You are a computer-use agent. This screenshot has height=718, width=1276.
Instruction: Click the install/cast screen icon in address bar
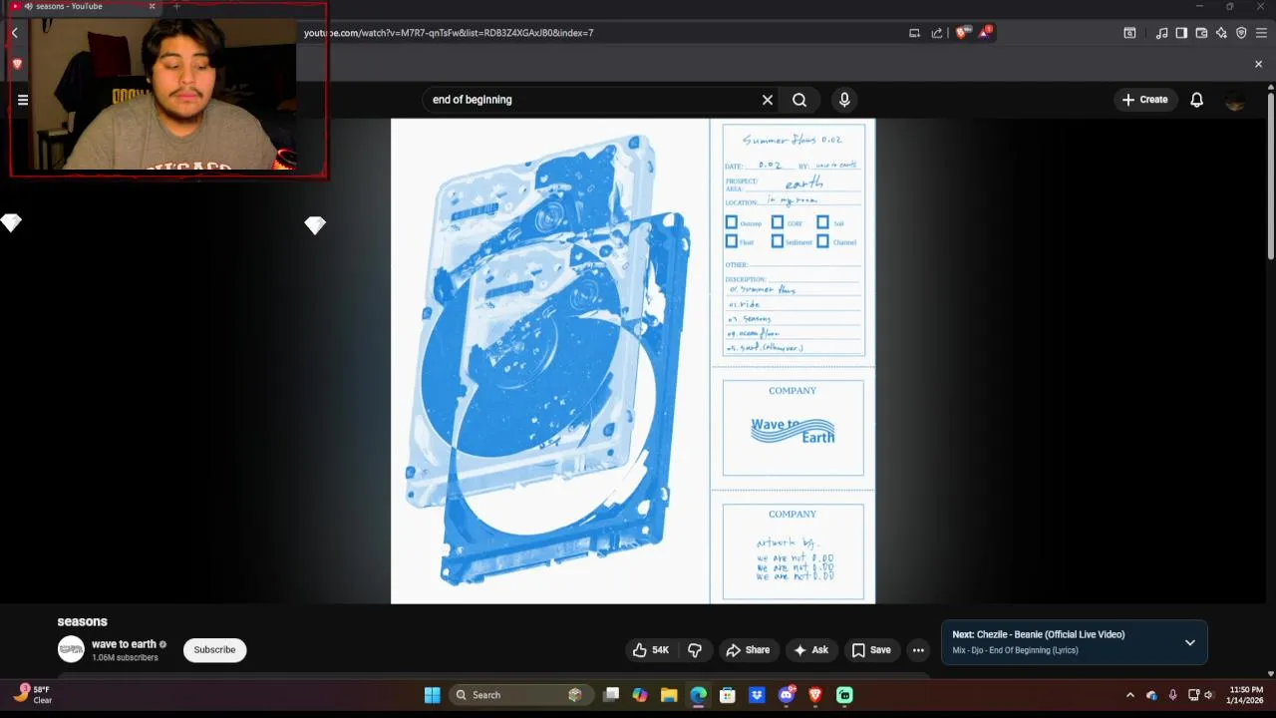tap(914, 33)
